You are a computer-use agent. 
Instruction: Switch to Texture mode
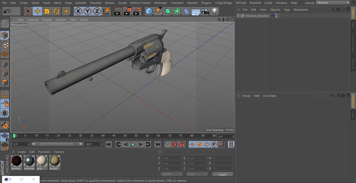tap(5, 45)
